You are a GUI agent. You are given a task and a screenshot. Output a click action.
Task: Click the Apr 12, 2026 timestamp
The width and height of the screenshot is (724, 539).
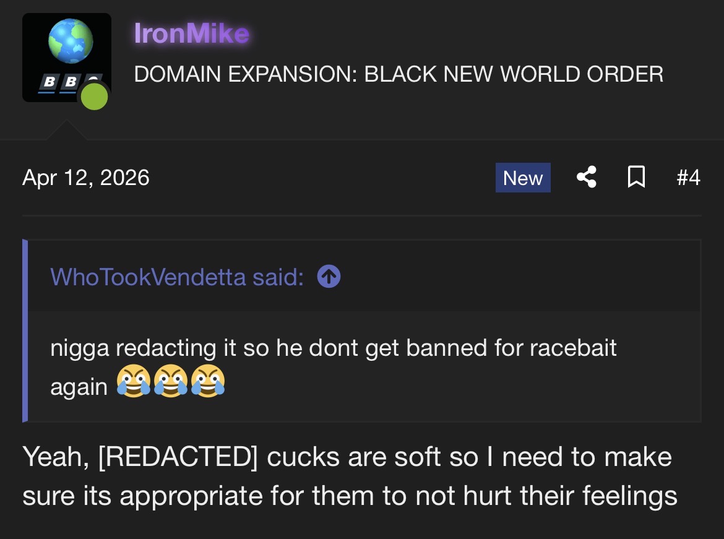[86, 178]
